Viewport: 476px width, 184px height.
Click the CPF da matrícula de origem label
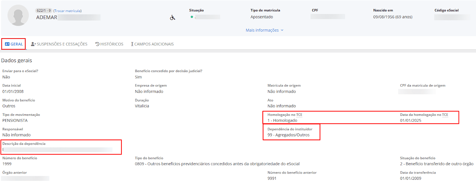point(423,85)
